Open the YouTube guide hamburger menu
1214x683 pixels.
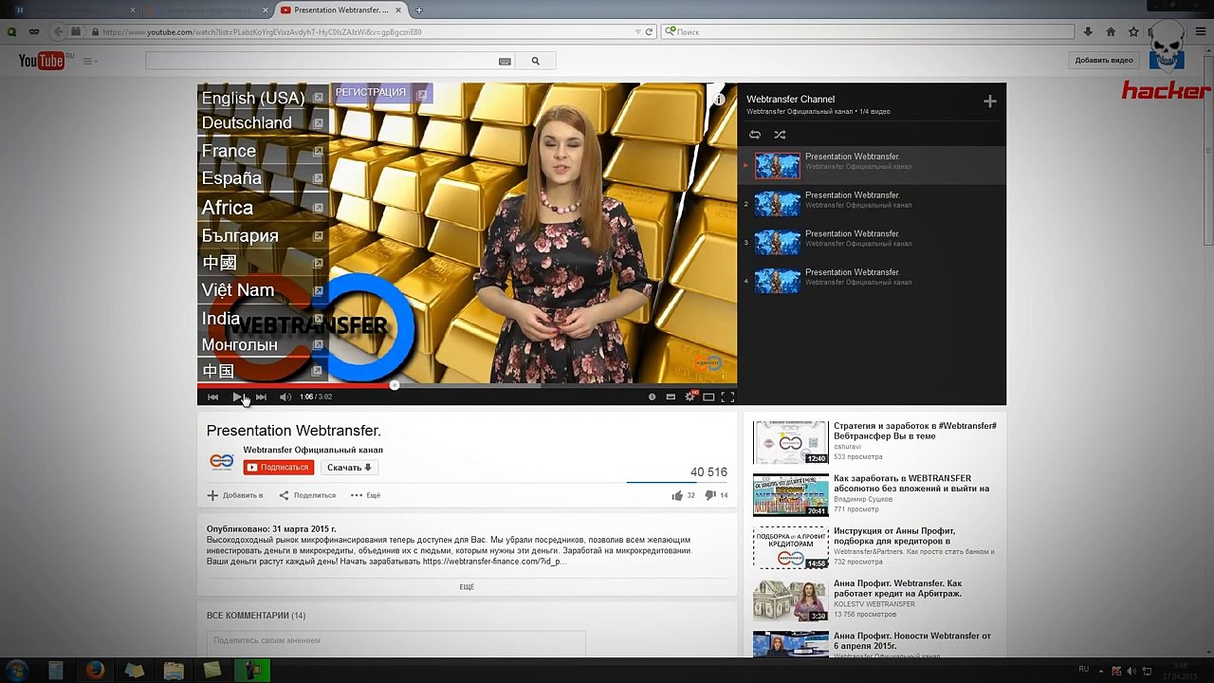coord(88,62)
